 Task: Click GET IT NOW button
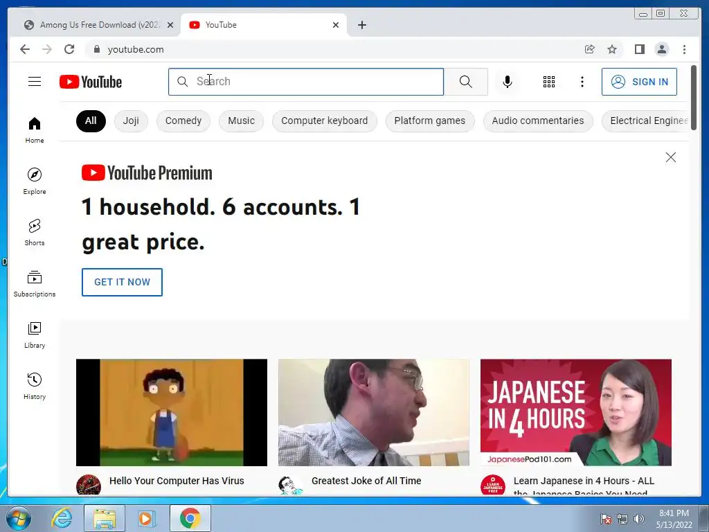pyautogui.click(x=122, y=283)
